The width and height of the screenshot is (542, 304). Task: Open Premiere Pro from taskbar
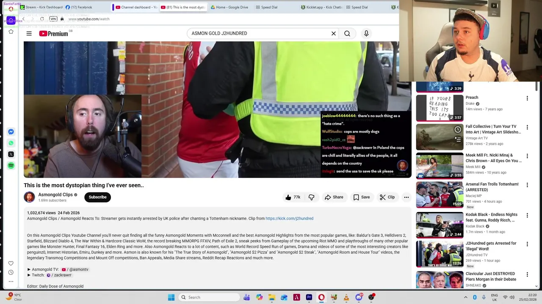pos(309,297)
